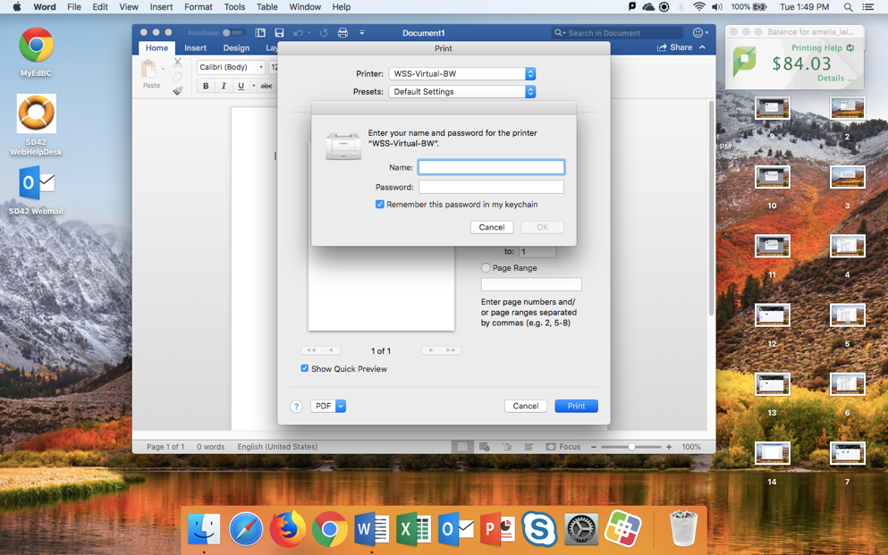Launch Skype from the Dock
This screenshot has height=555, width=888.
point(539,530)
